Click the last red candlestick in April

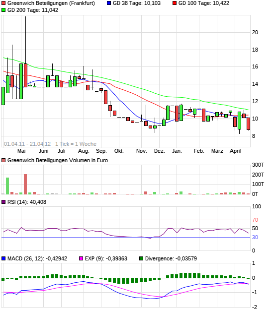[248, 124]
